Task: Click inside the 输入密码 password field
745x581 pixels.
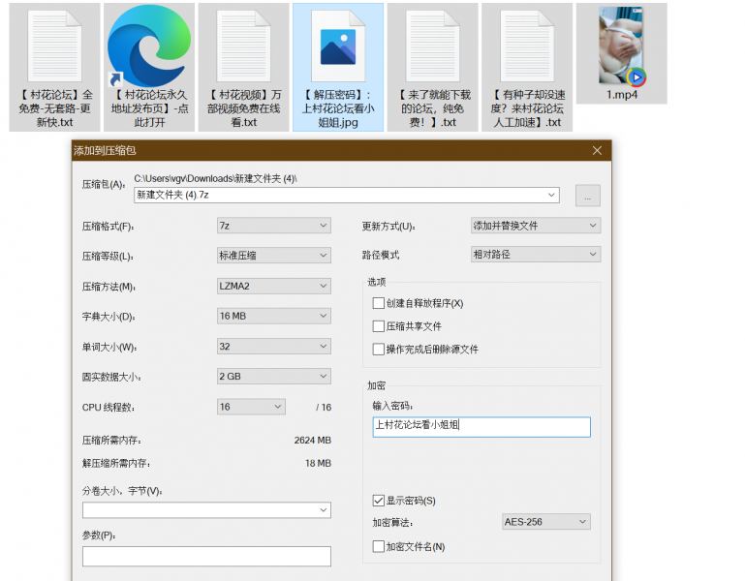Action: [x=481, y=427]
